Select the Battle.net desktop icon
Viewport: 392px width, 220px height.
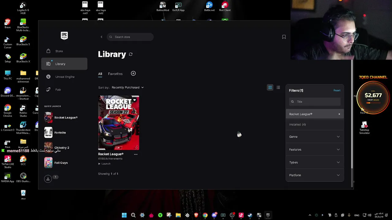point(209,7)
